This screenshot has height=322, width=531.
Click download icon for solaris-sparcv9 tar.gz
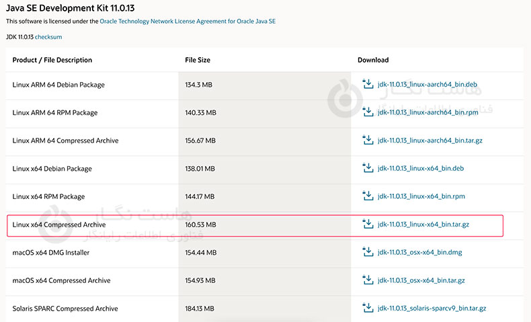[x=367, y=308]
